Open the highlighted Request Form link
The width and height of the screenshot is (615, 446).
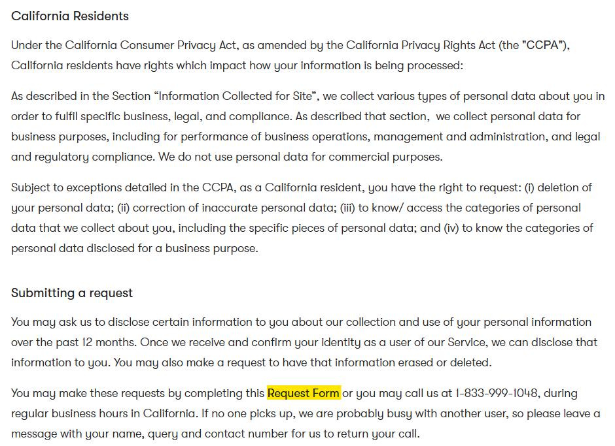pyautogui.click(x=304, y=393)
